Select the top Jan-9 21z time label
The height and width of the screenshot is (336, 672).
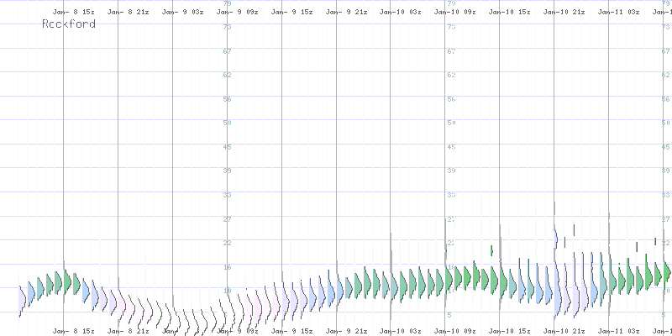346,13
